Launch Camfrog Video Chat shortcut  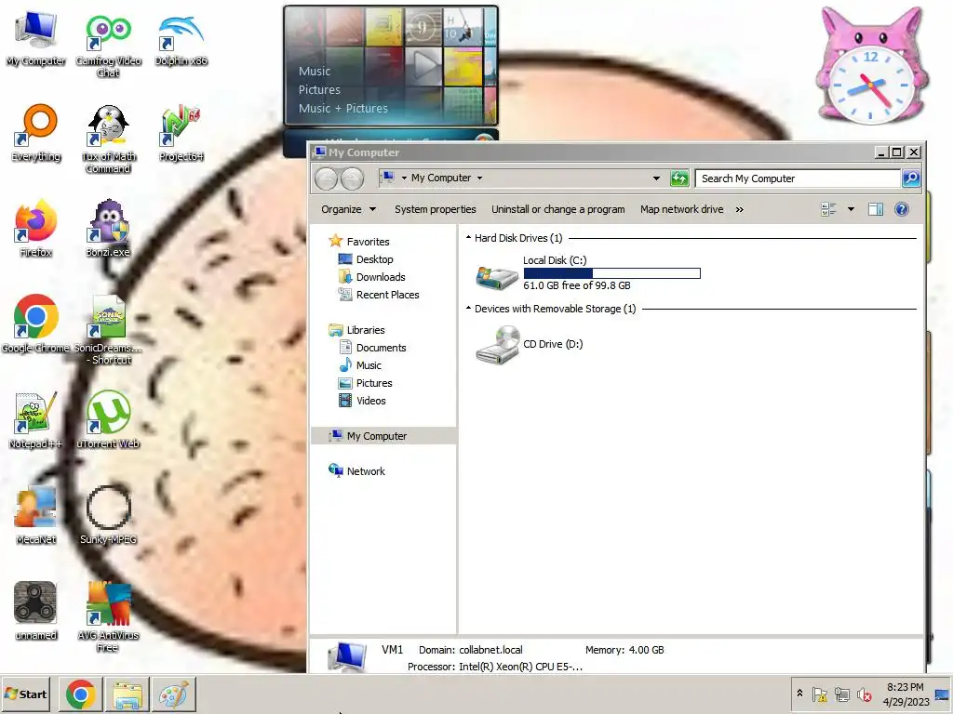click(108, 45)
